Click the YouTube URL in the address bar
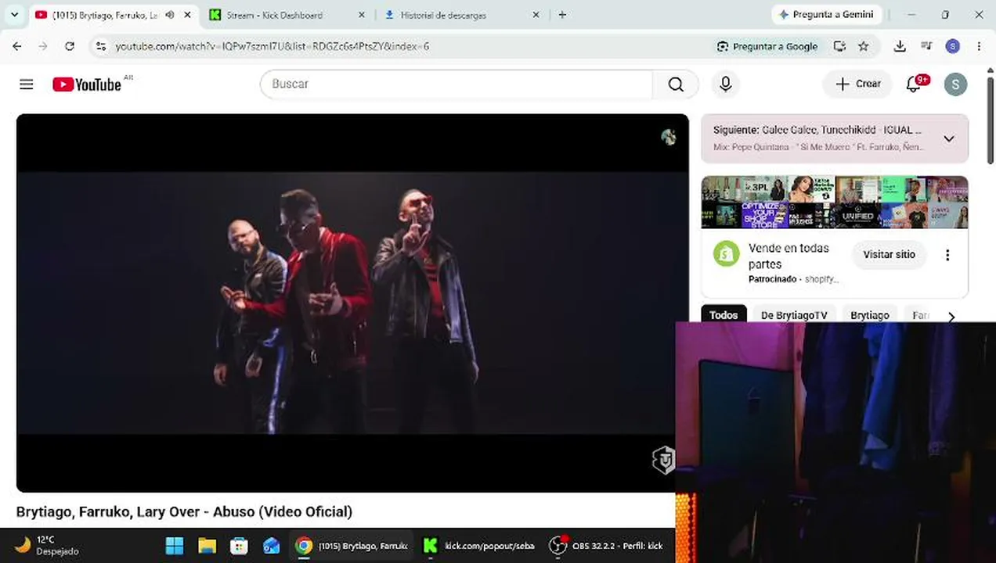Screen dimensions: 996x563 272,46
